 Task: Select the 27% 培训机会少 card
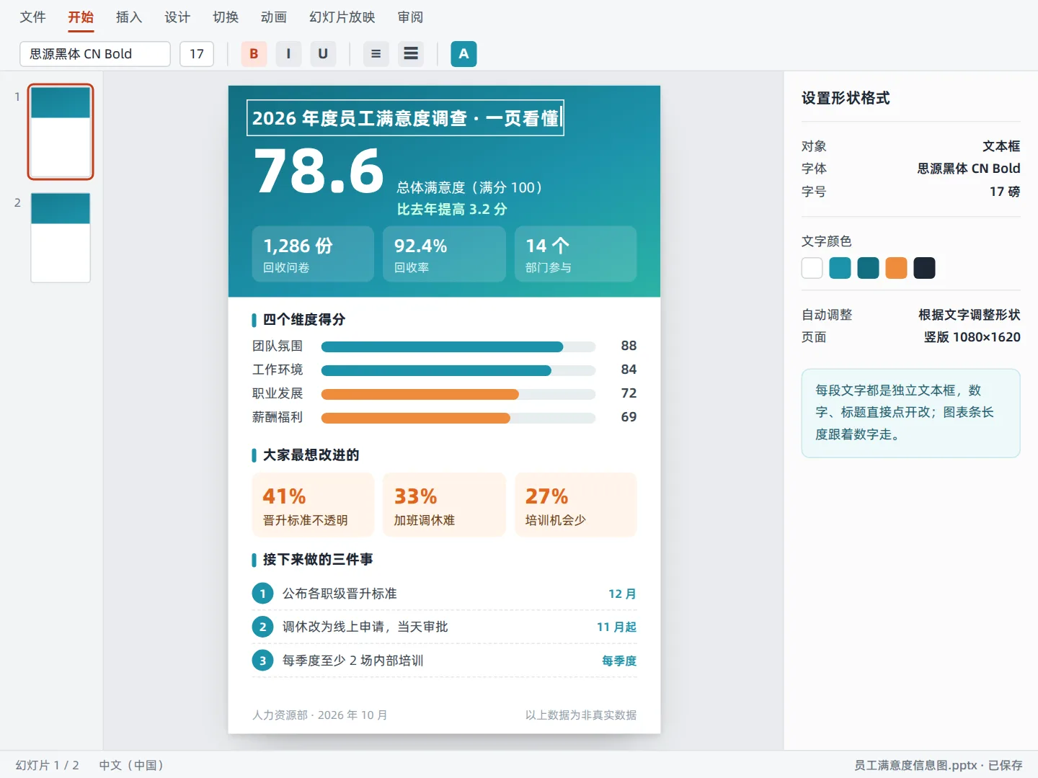point(575,505)
